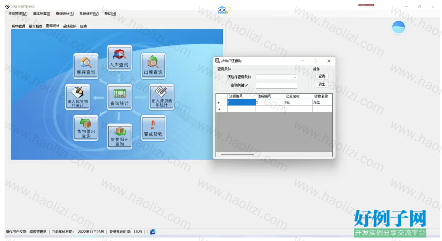Close the 货物归还查询 dialog

click(x=329, y=61)
